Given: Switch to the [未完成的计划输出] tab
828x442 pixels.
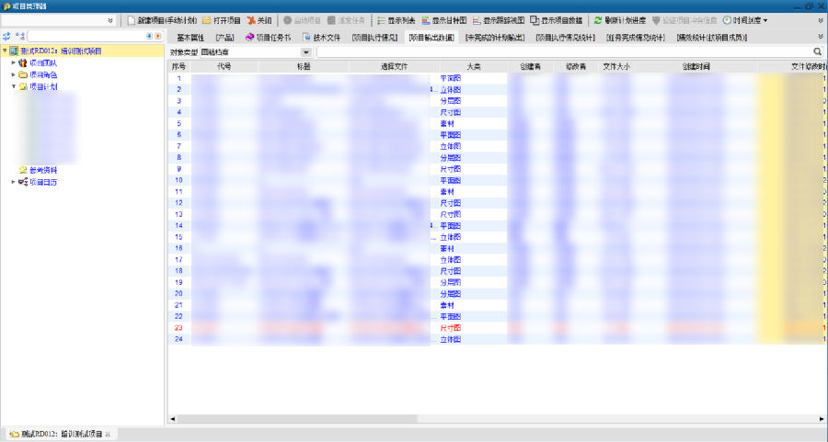Looking at the screenshot, I should click(x=495, y=38).
